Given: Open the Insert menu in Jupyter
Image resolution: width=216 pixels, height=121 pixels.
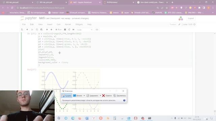Looking at the screenshot, I should [50, 25].
